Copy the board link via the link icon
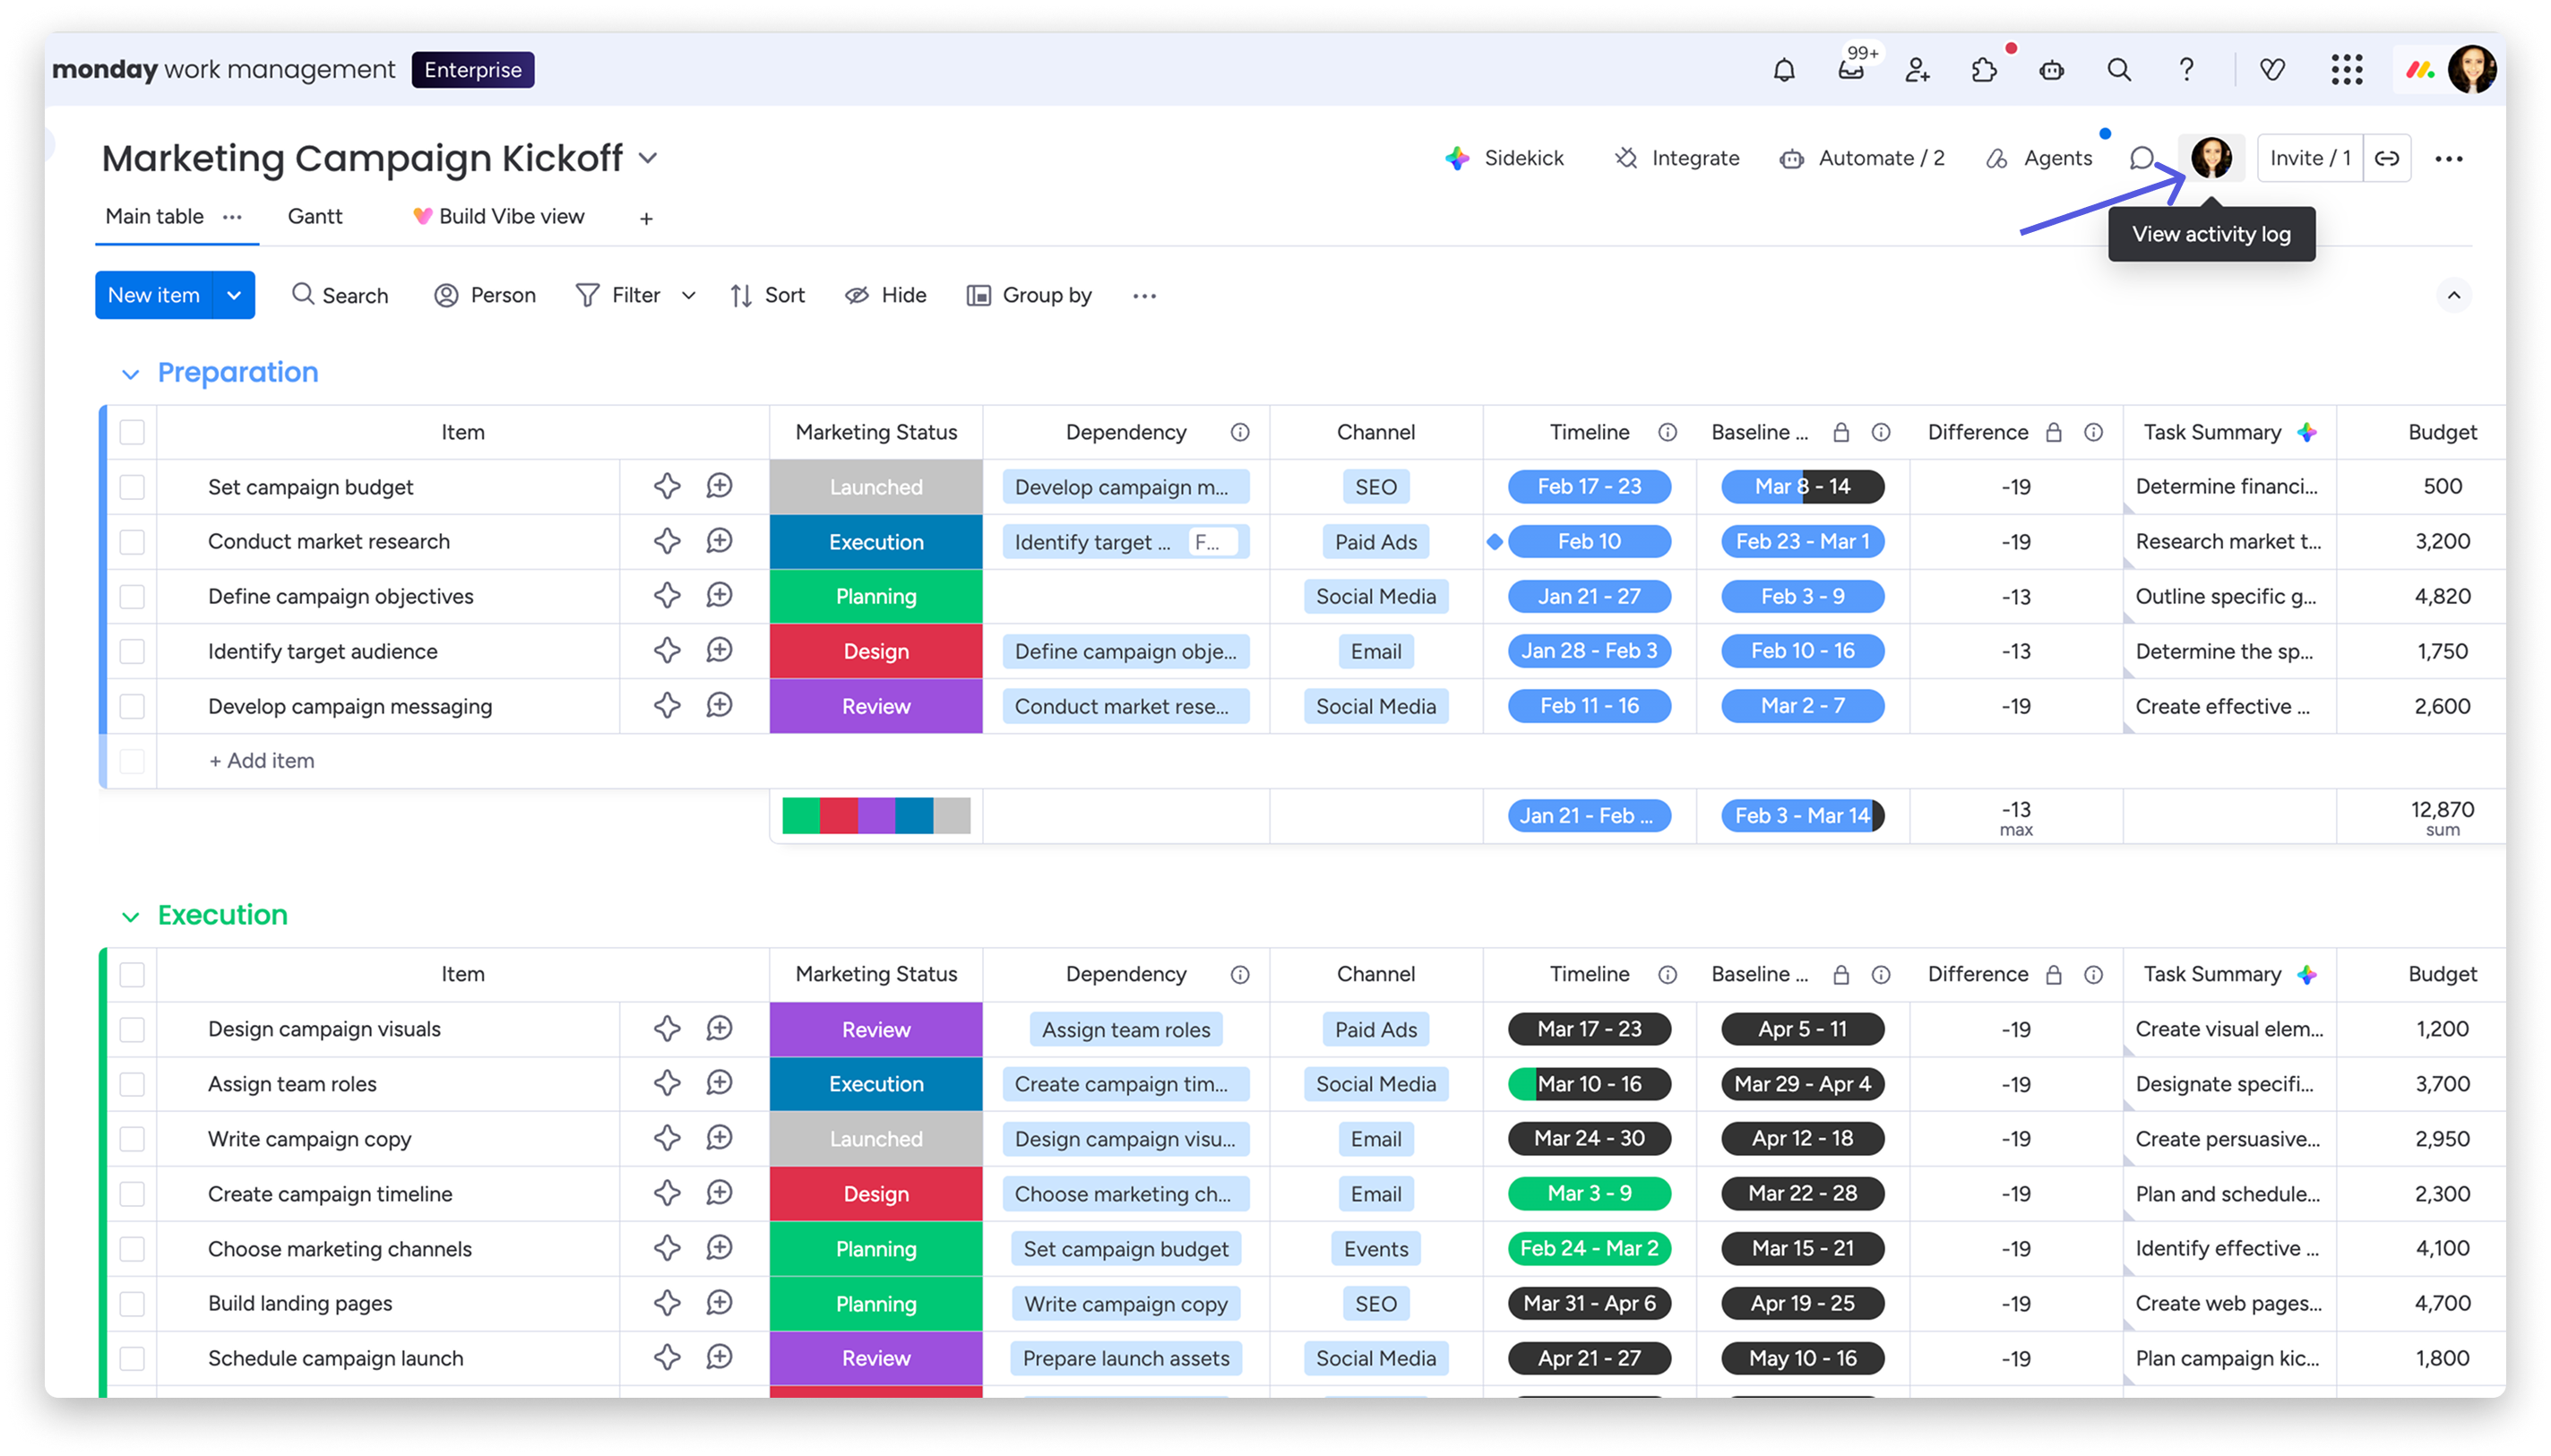This screenshot has height=1456, width=2551. tap(2387, 158)
